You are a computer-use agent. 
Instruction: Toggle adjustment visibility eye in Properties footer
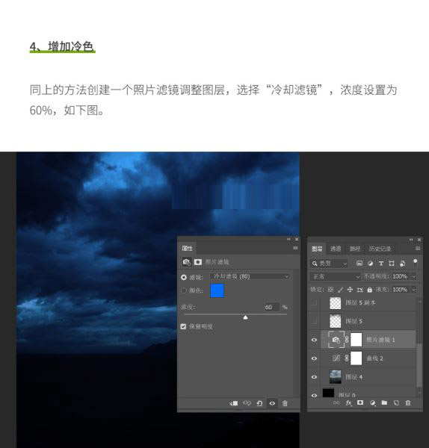point(272,403)
